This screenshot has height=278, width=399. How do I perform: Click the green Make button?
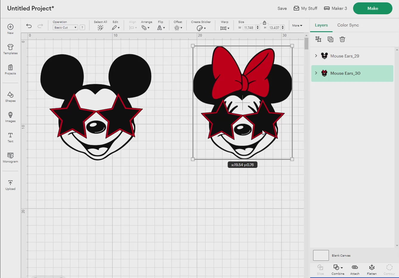click(x=373, y=8)
